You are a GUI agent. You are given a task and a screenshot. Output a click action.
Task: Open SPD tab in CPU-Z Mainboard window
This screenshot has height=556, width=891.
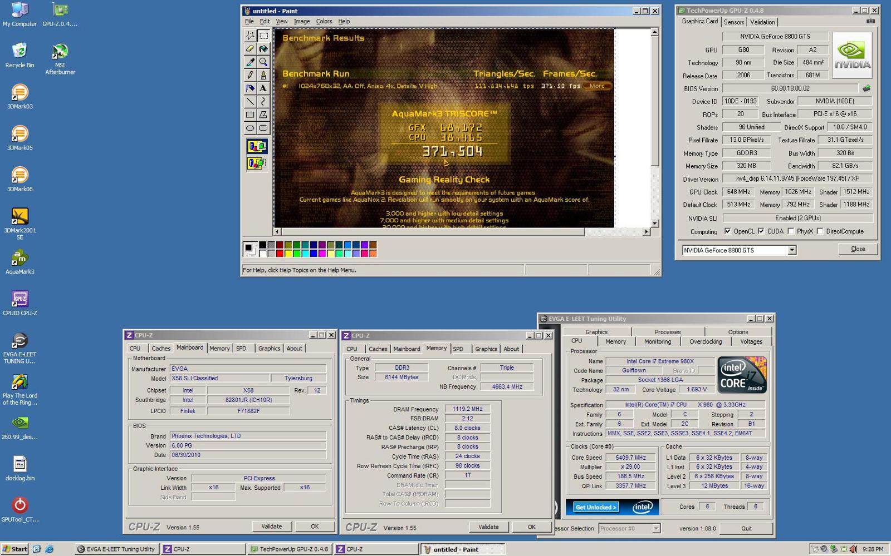241,349
